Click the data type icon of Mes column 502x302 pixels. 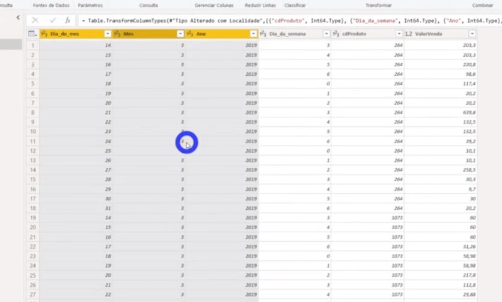(117, 34)
